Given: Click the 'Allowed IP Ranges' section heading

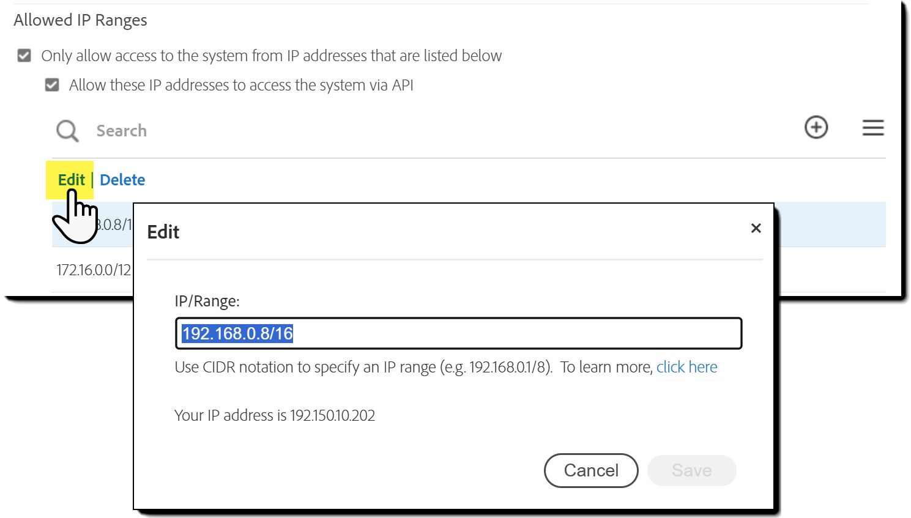Looking at the screenshot, I should [x=80, y=20].
